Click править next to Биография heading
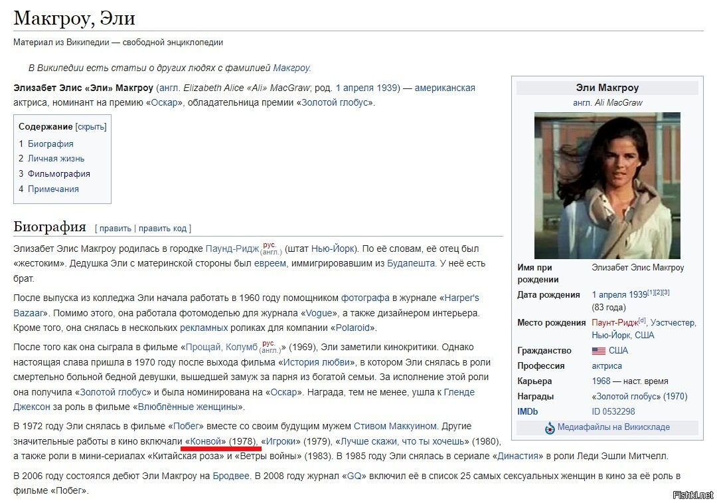Screen dimensions: 717x503 (x=116, y=229)
